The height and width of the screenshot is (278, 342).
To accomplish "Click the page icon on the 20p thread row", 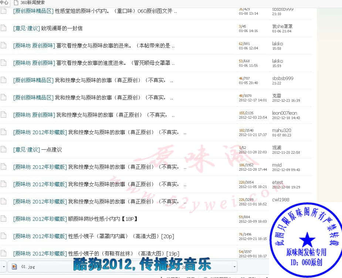I will pyautogui.click(x=3, y=236).
